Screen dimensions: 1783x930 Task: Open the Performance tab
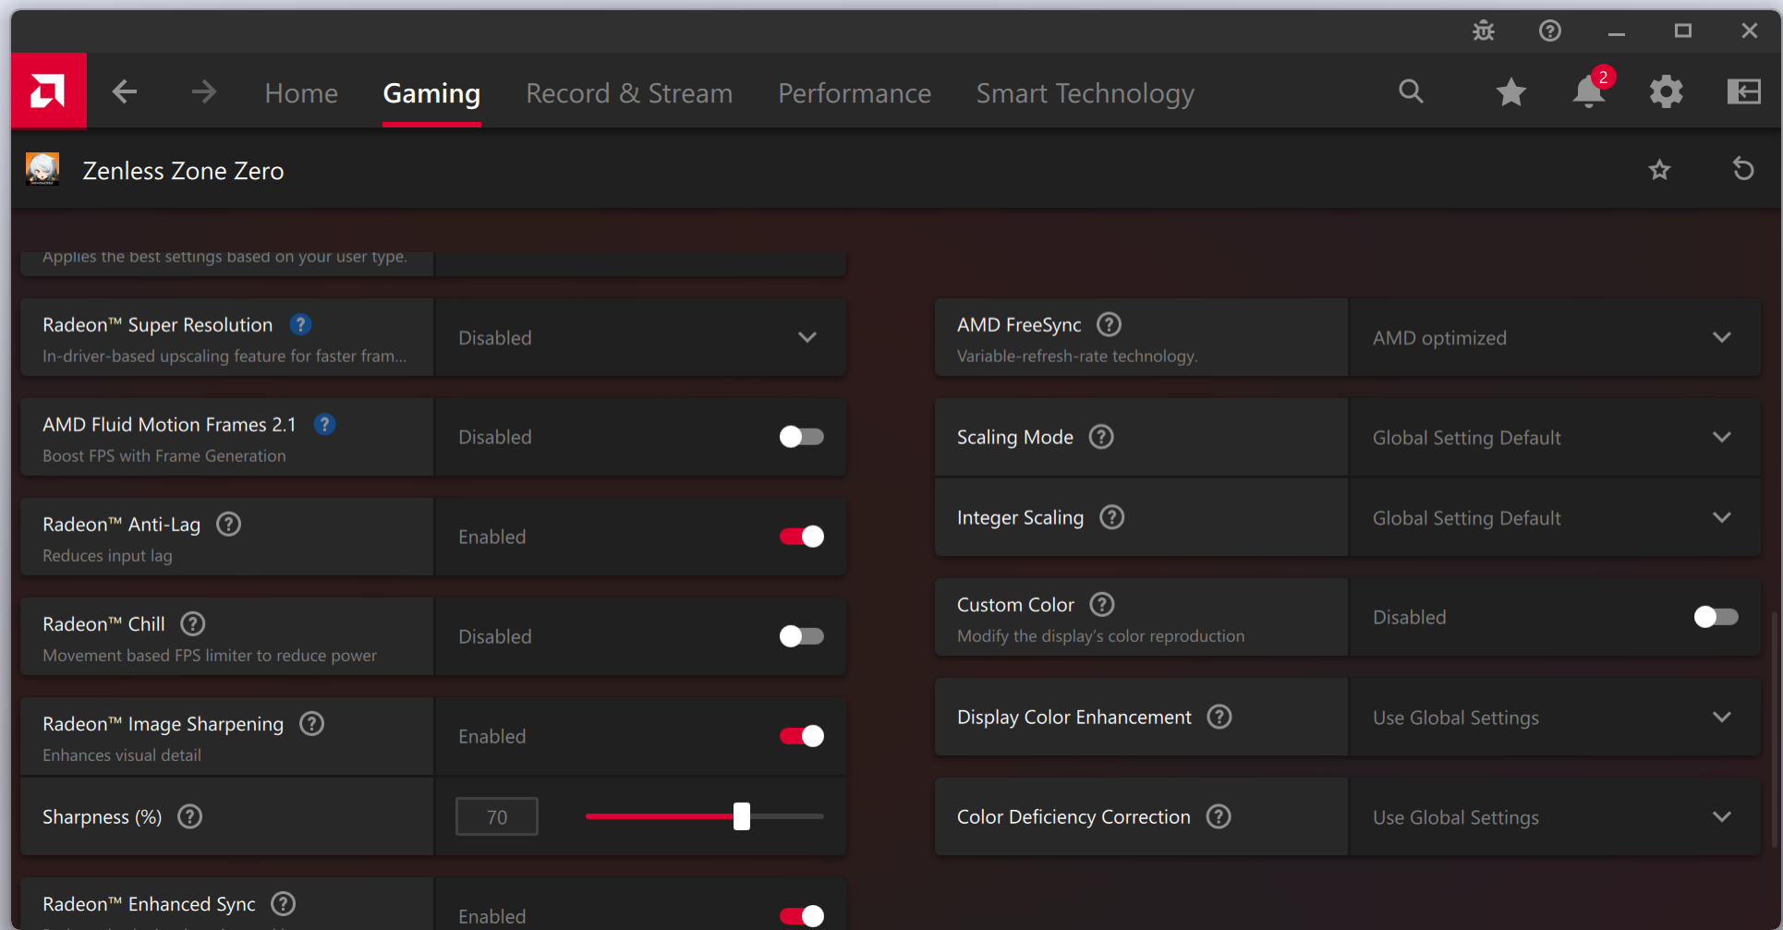855,93
